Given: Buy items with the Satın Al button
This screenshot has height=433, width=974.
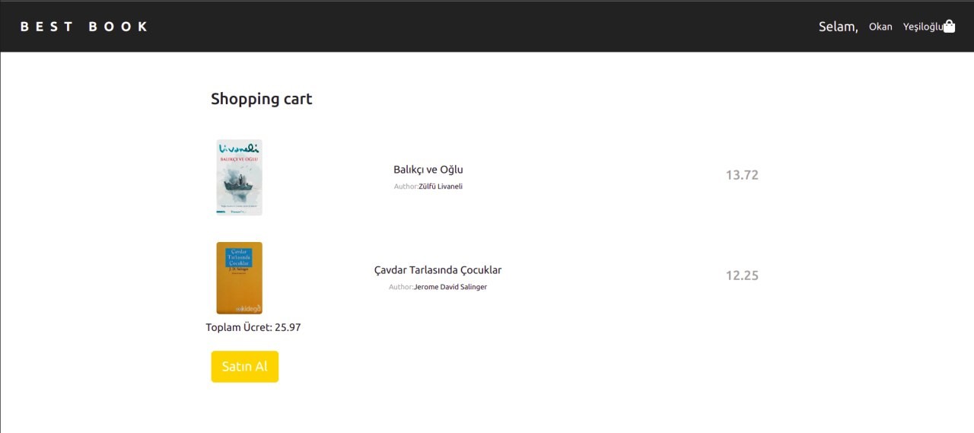Looking at the screenshot, I should [245, 367].
